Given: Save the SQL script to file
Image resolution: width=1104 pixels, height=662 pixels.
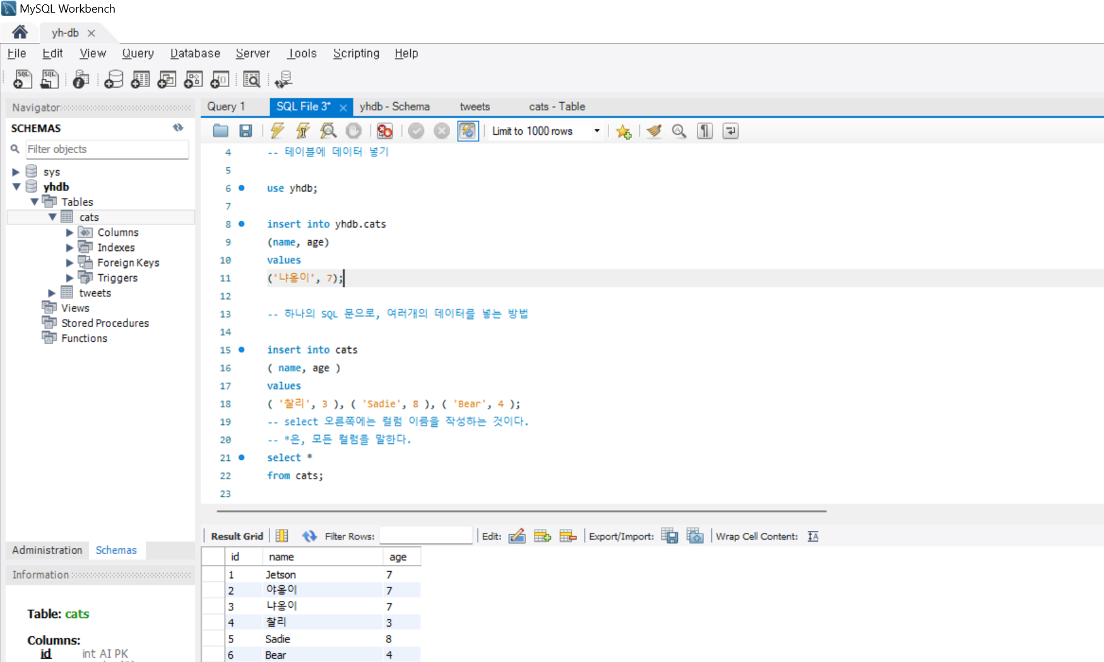Looking at the screenshot, I should coord(246,131).
